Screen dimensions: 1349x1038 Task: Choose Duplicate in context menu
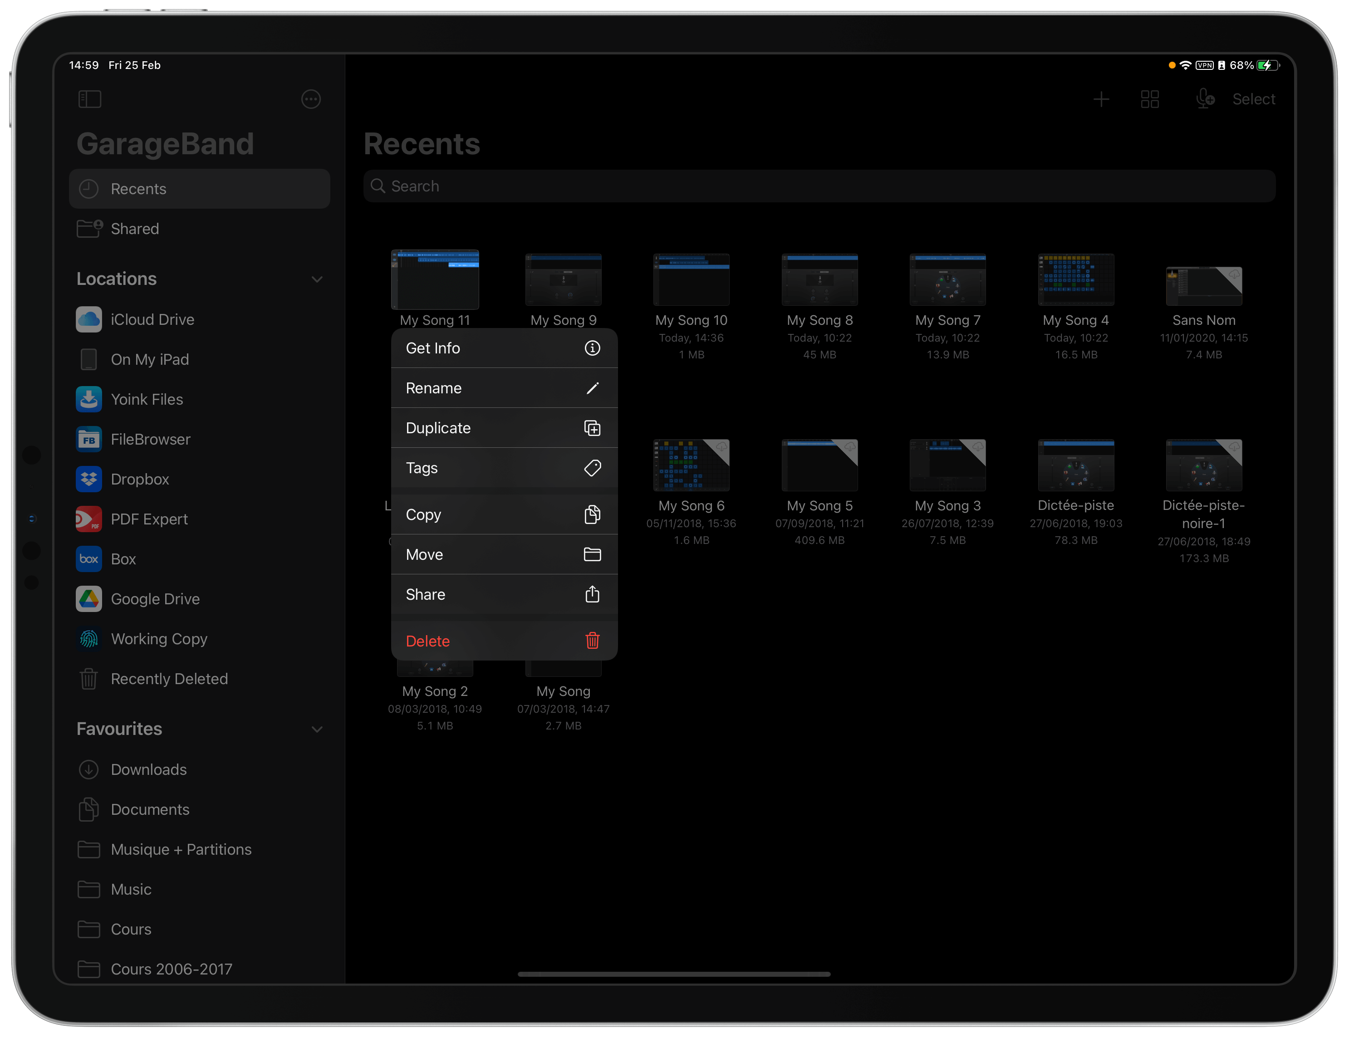(x=503, y=428)
